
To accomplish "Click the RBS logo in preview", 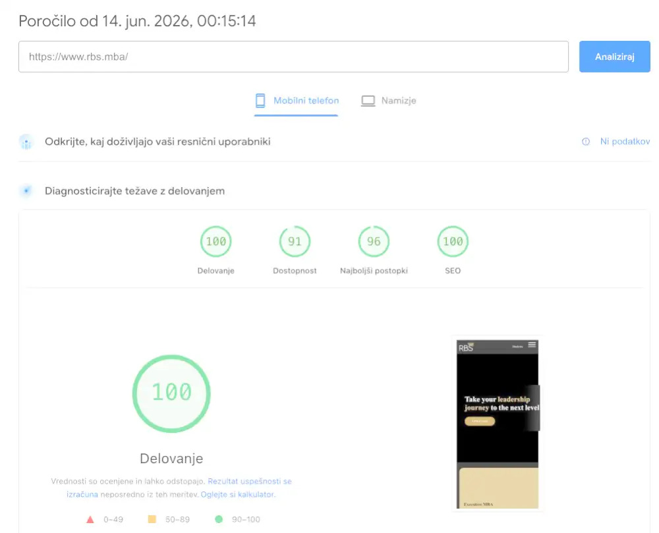I will click(x=466, y=347).
